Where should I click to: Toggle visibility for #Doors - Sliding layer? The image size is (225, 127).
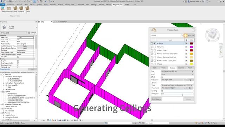[186, 61]
